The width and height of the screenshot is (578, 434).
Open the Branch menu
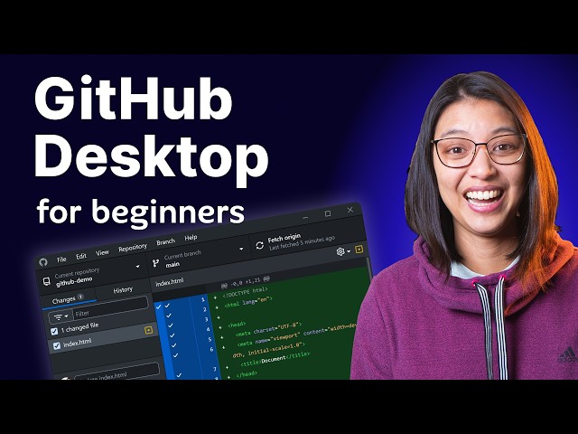coord(165,242)
